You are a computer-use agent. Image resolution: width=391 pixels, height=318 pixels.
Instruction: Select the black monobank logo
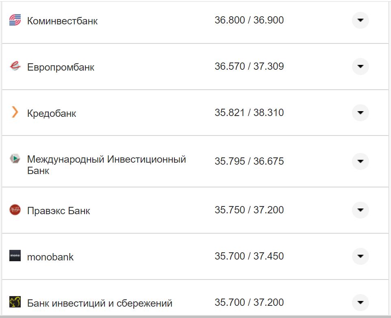coord(15,256)
